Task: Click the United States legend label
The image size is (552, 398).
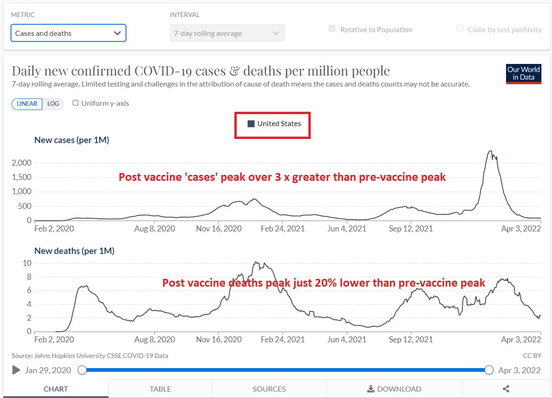Action: pos(279,124)
